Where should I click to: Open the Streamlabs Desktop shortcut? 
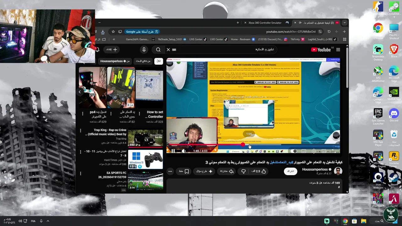pos(378,53)
